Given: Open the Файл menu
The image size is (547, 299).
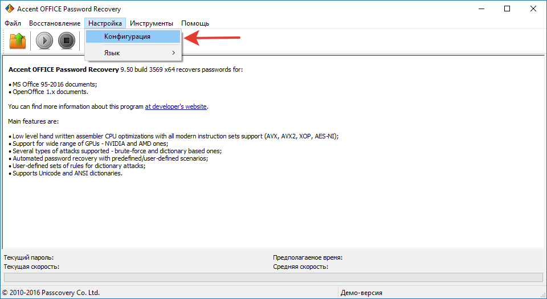Looking at the screenshot, I should [x=13, y=23].
